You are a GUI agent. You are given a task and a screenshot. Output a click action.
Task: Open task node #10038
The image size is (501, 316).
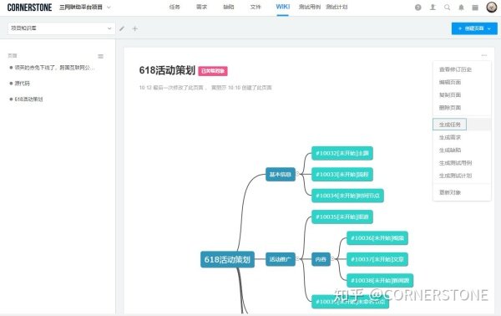(380, 281)
